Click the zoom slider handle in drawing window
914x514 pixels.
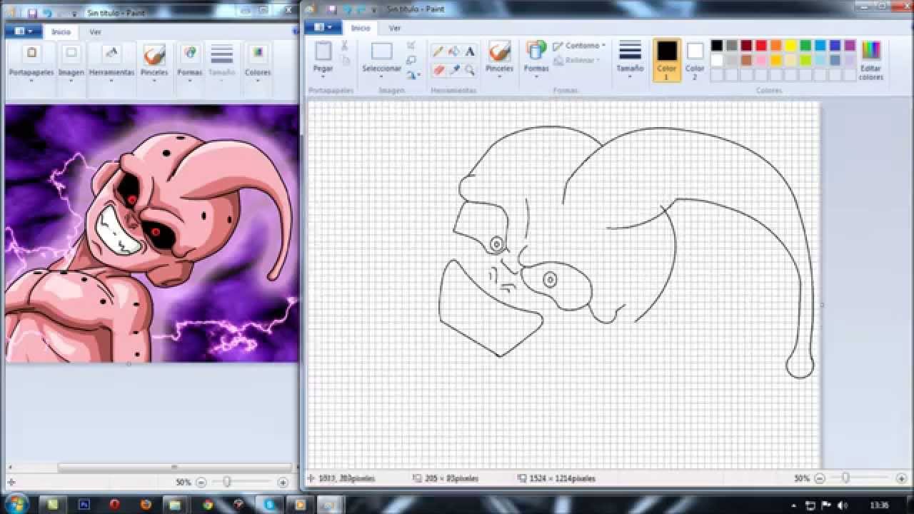pos(845,478)
